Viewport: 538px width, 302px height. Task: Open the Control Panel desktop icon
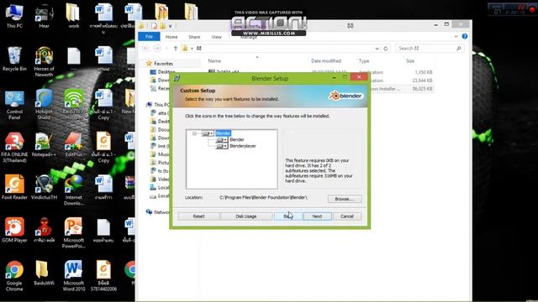tap(14, 104)
